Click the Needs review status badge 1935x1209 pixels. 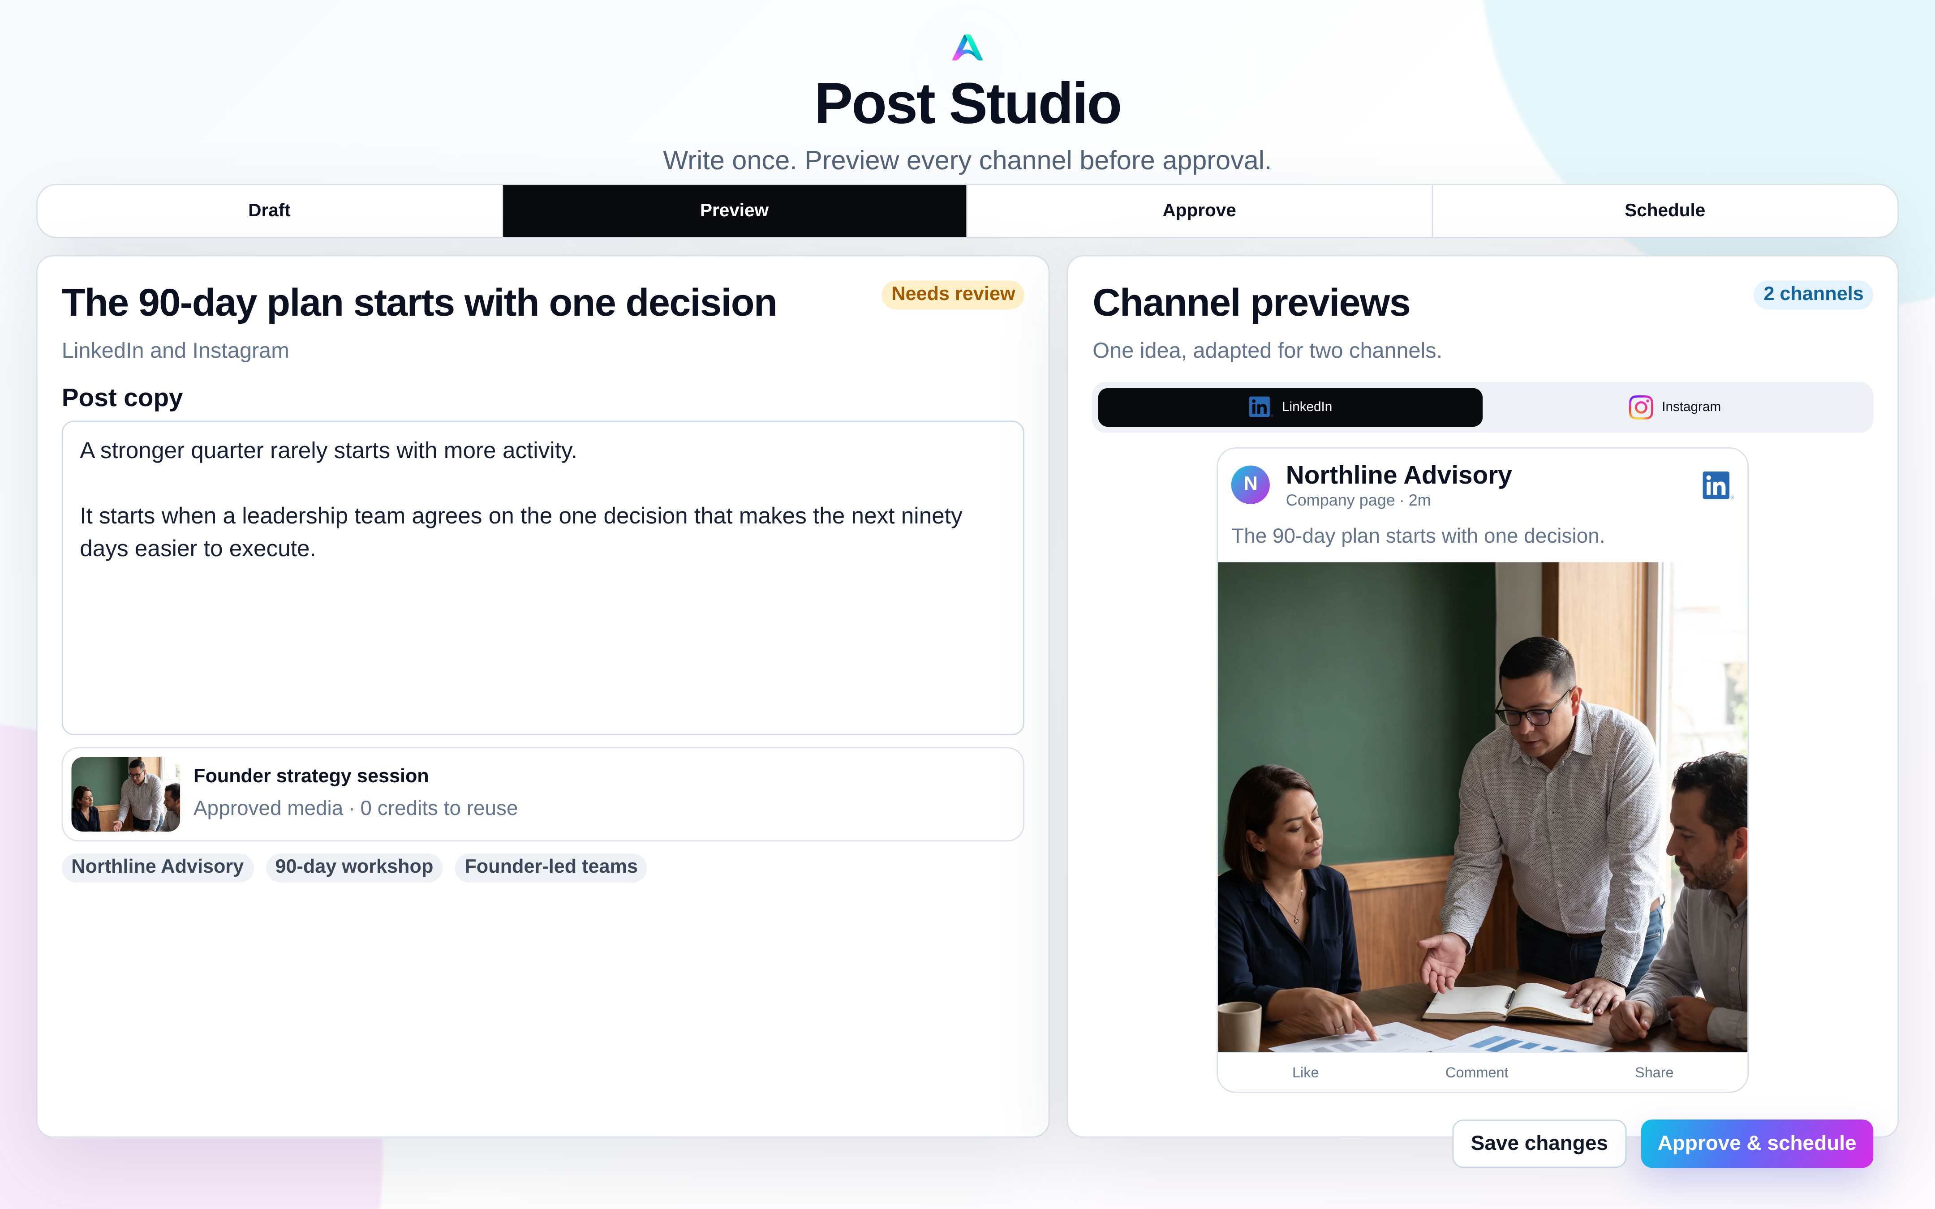952,294
